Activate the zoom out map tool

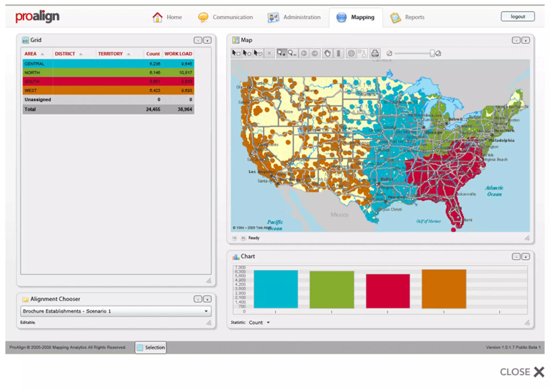coord(292,53)
